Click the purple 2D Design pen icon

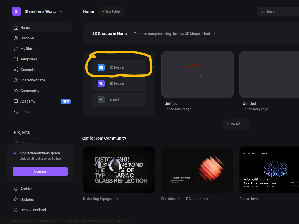[x=101, y=84]
